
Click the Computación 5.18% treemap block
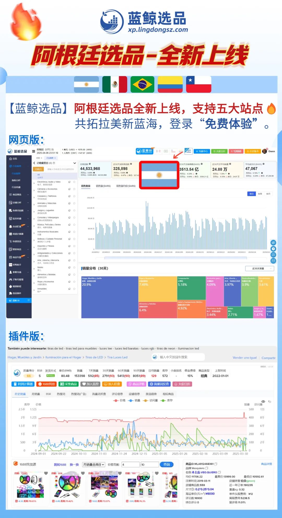pyautogui.click(x=191, y=288)
